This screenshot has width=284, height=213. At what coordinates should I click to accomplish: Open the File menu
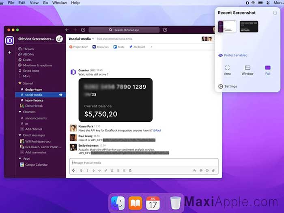tap(11, 3)
